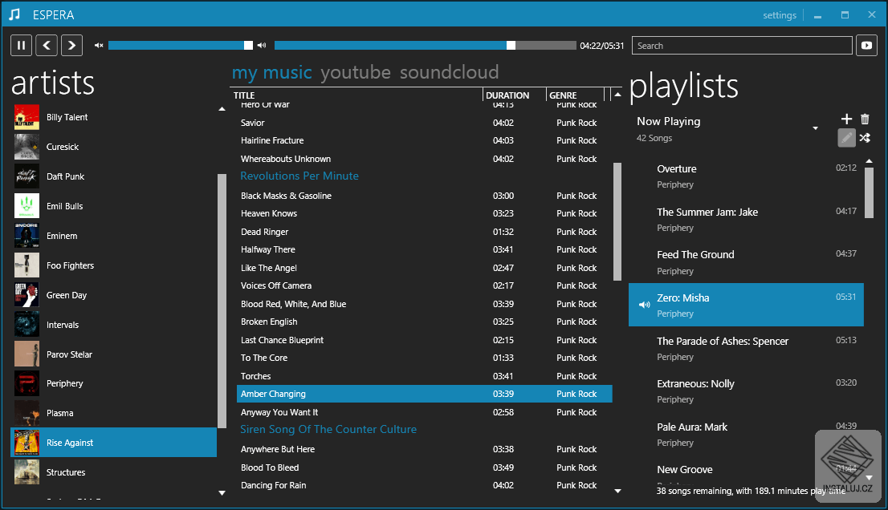Click the song seek progress bar
The width and height of the screenshot is (888, 510).
tap(426, 46)
